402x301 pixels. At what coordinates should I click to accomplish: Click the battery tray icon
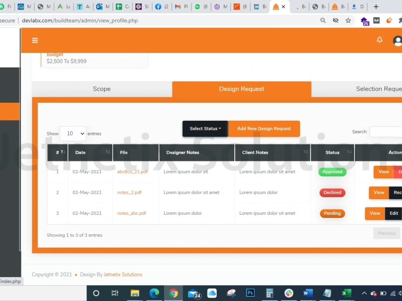[383, 293]
